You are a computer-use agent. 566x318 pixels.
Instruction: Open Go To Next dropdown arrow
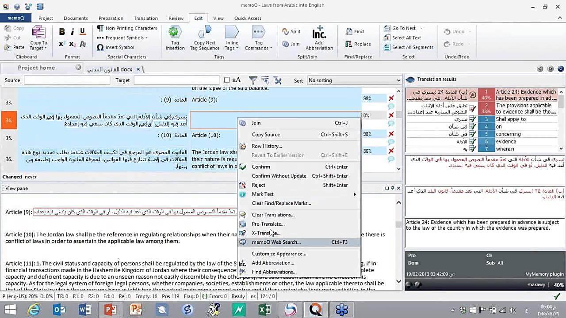coord(421,28)
